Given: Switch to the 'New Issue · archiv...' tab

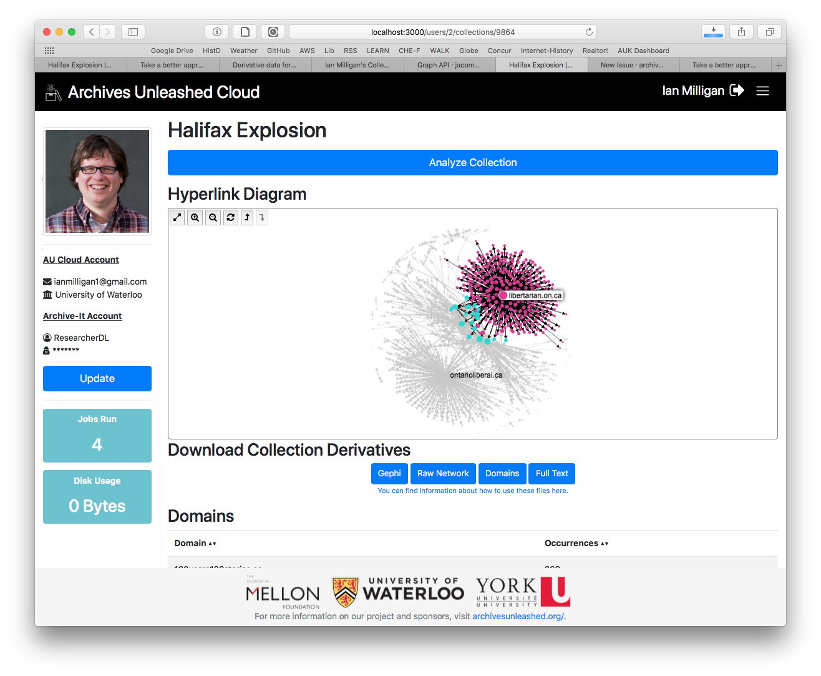Looking at the screenshot, I should 632,65.
